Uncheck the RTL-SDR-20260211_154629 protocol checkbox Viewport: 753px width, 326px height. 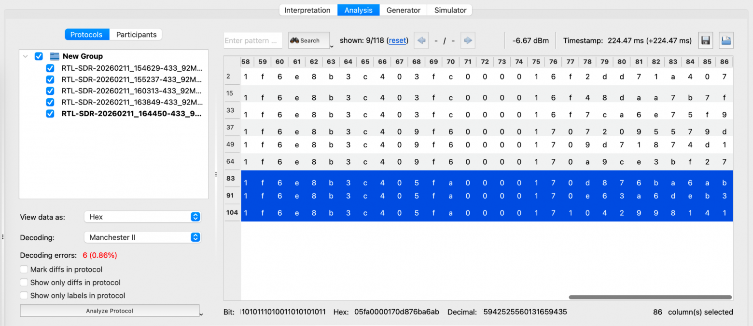[50, 68]
